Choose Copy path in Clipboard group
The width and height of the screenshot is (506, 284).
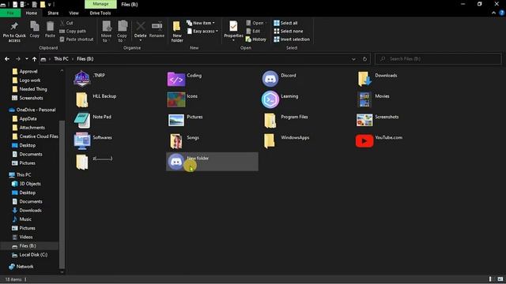(73, 32)
